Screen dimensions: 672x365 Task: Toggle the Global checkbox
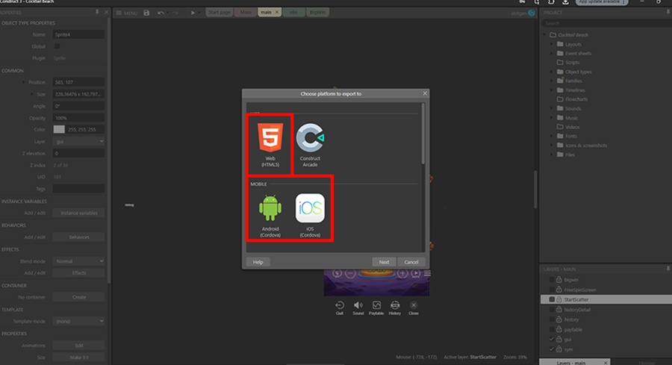point(57,46)
